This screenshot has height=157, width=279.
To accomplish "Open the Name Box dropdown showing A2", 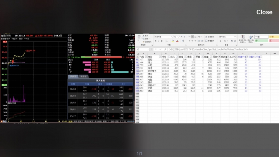I will pos(148,49).
